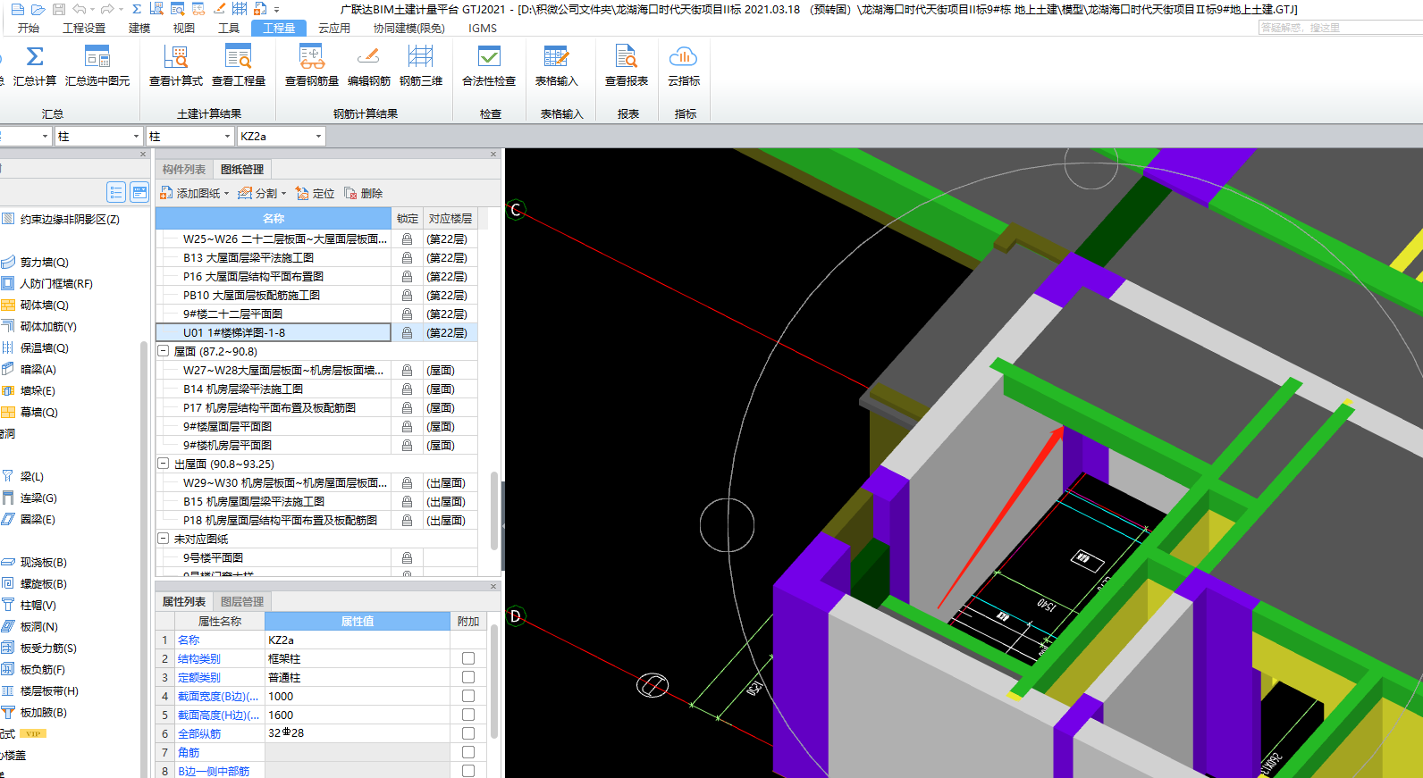Screen dimensions: 1423x778
Task: Click 添加图纸 button
Action: pos(189,193)
